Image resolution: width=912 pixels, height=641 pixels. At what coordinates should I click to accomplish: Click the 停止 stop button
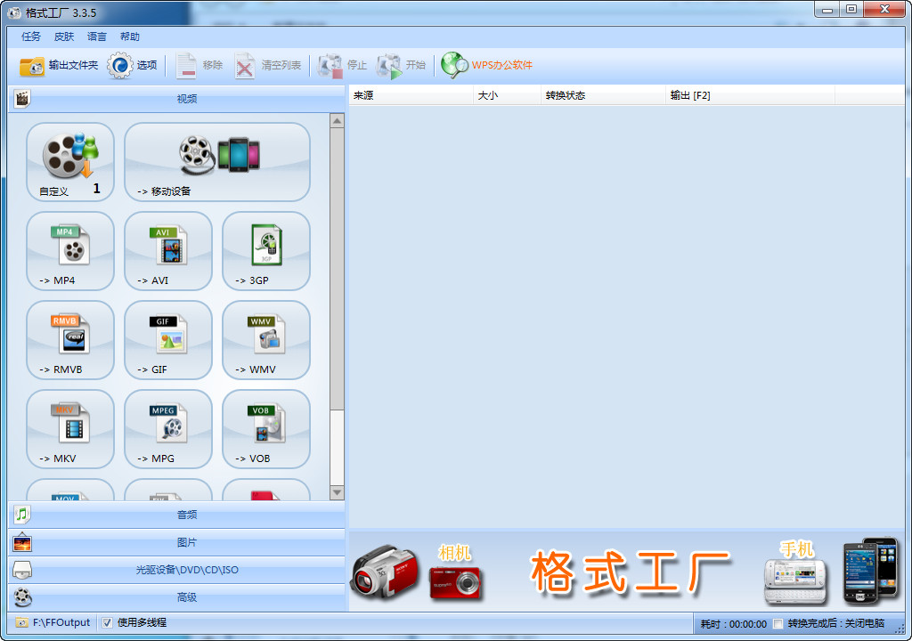tap(342, 65)
